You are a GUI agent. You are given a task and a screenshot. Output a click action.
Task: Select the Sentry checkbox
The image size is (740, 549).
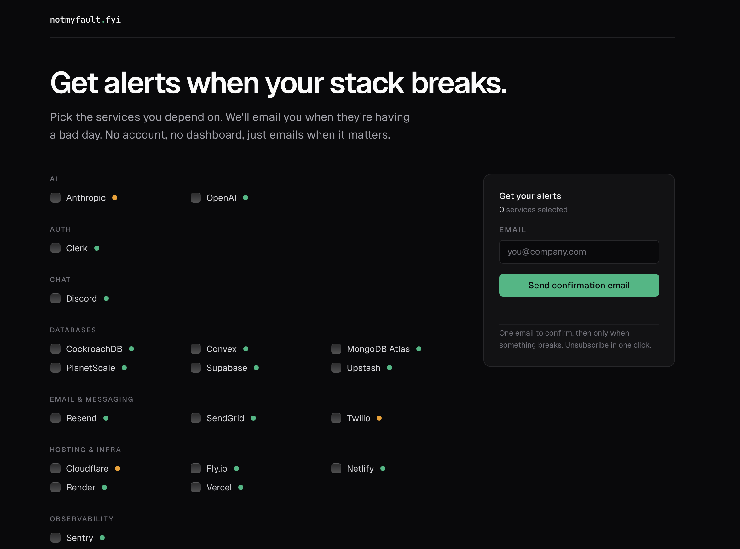[x=55, y=538]
